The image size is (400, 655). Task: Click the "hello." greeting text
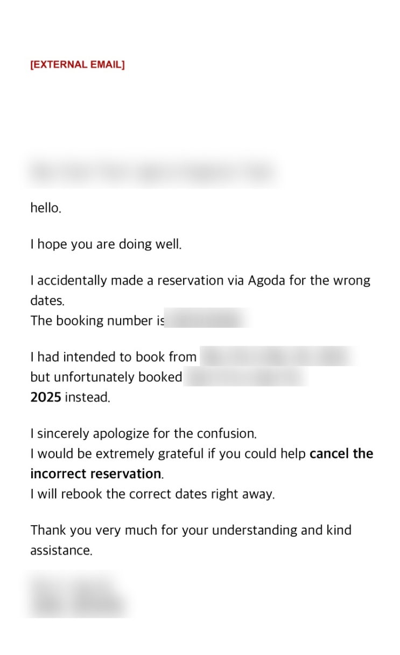[46, 208]
